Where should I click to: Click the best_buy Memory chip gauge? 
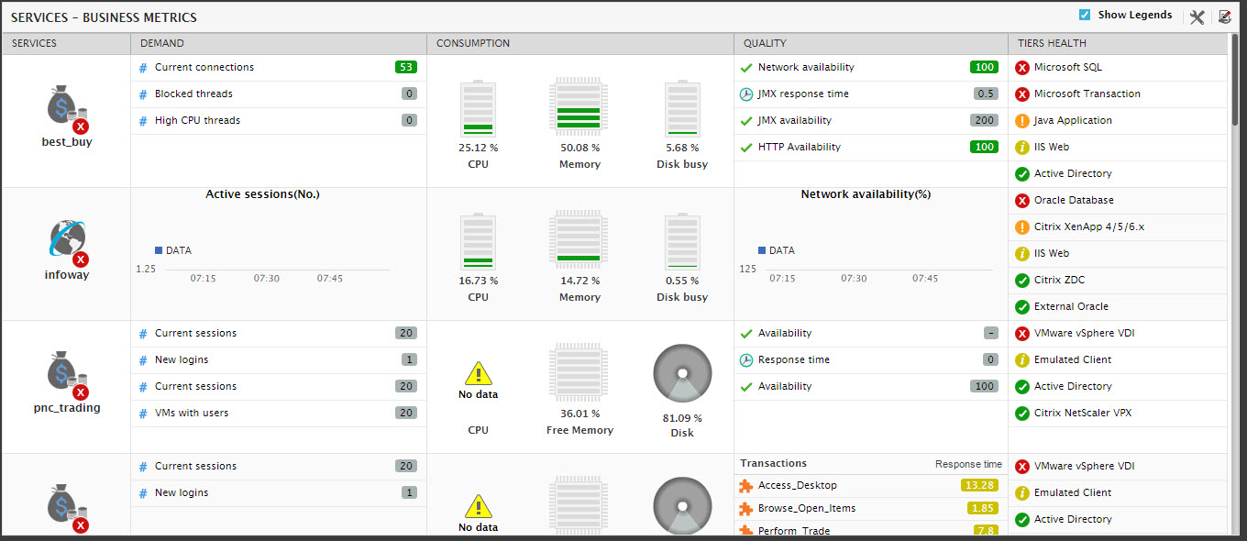point(579,108)
